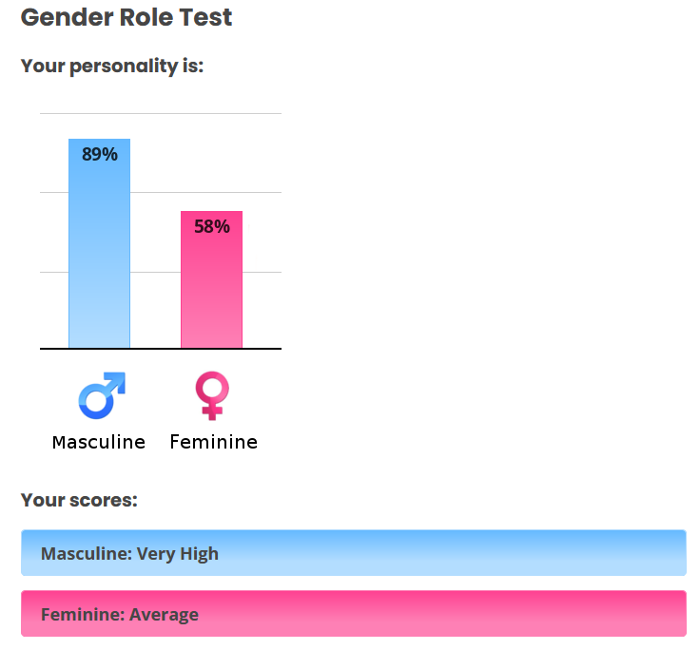Click the "Average" rating text
The height and width of the screenshot is (650, 700).
pyautogui.click(x=164, y=614)
